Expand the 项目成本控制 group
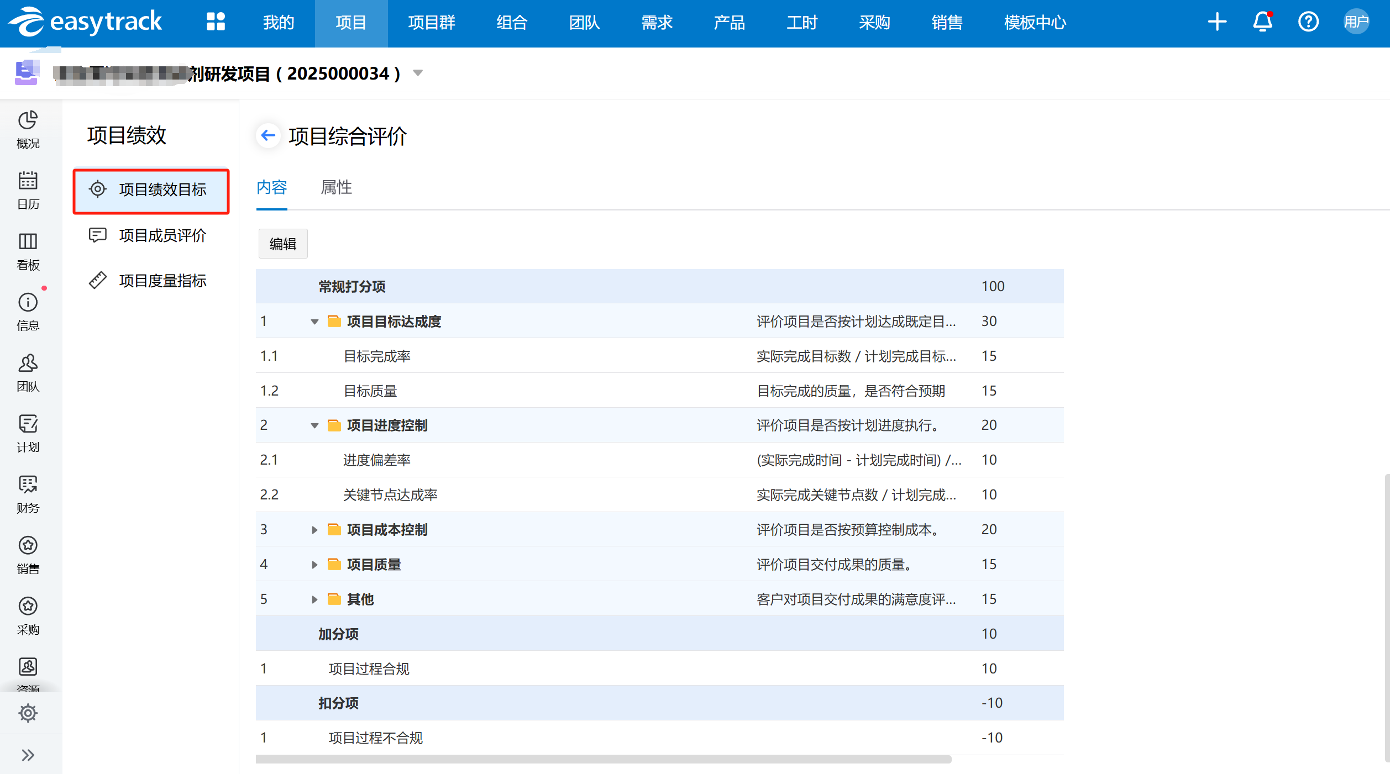1390x774 pixels. 314,530
